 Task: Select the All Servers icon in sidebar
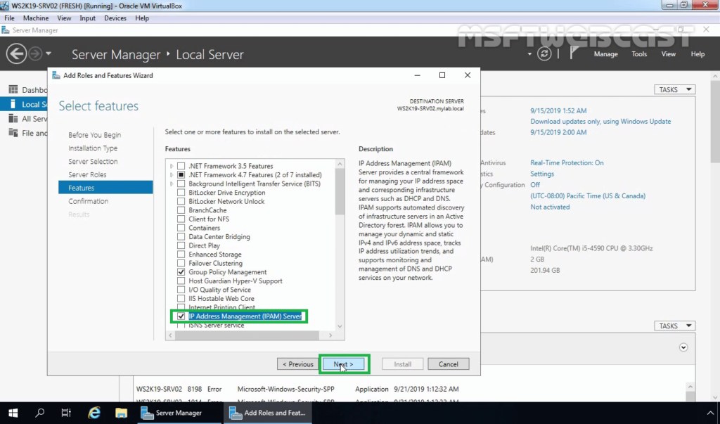[x=13, y=119]
